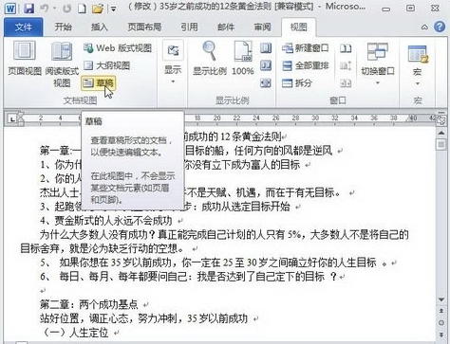450x344 pixels.
Task: Click 全部重排 to arrange all windows
Action: tap(306, 65)
